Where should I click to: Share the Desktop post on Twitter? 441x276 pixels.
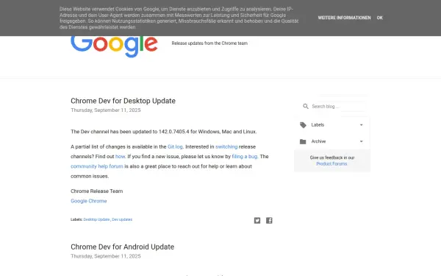[257, 220]
